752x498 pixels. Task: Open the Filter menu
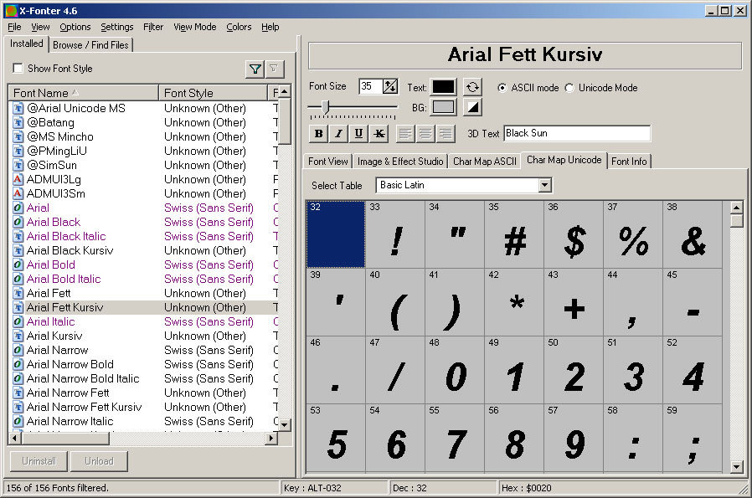point(153,27)
